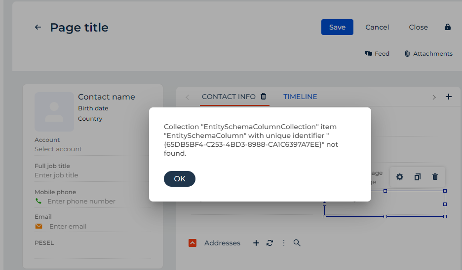The width and height of the screenshot is (462, 270).
Task: Open Attachments paperclip icon
Action: click(x=407, y=54)
